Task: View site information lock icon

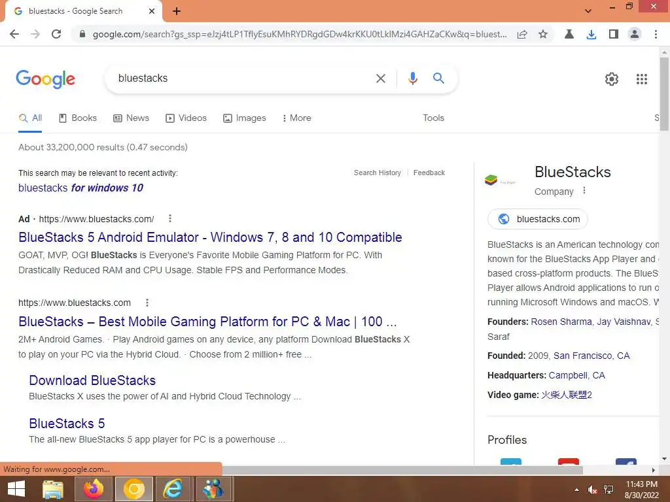Action: [x=82, y=34]
